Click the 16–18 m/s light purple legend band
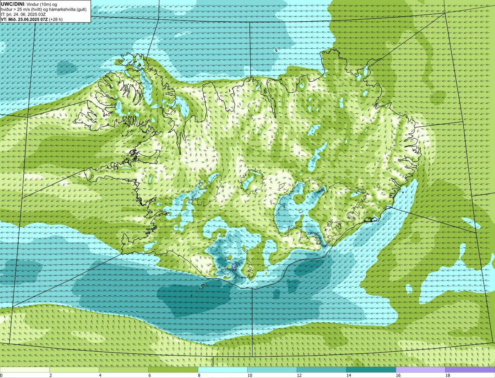Screen dimensions: 495x378 click(421, 370)
